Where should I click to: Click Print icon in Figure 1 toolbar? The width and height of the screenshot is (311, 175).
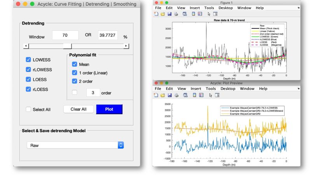[x=176, y=14]
